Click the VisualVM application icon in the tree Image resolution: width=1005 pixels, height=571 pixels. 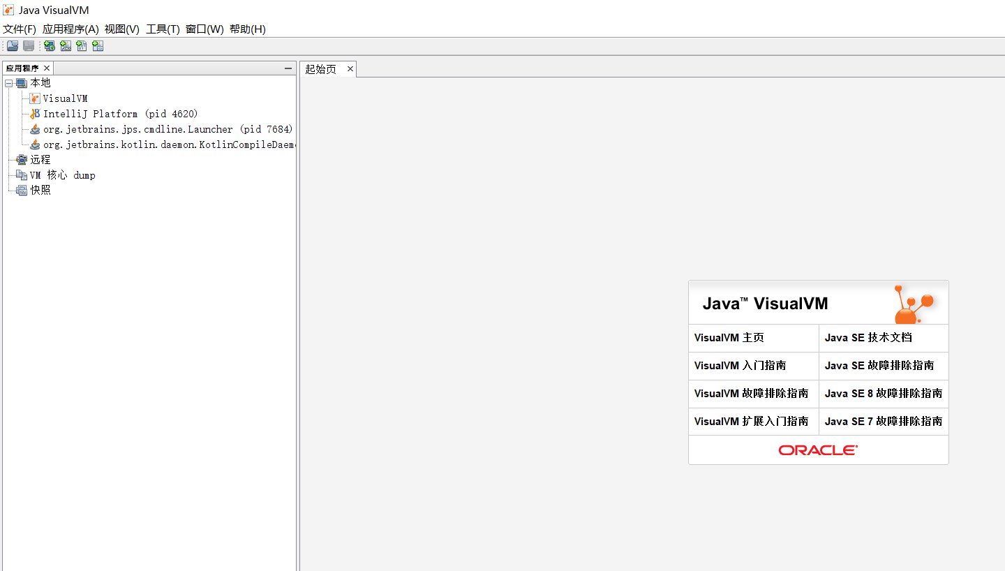click(35, 98)
